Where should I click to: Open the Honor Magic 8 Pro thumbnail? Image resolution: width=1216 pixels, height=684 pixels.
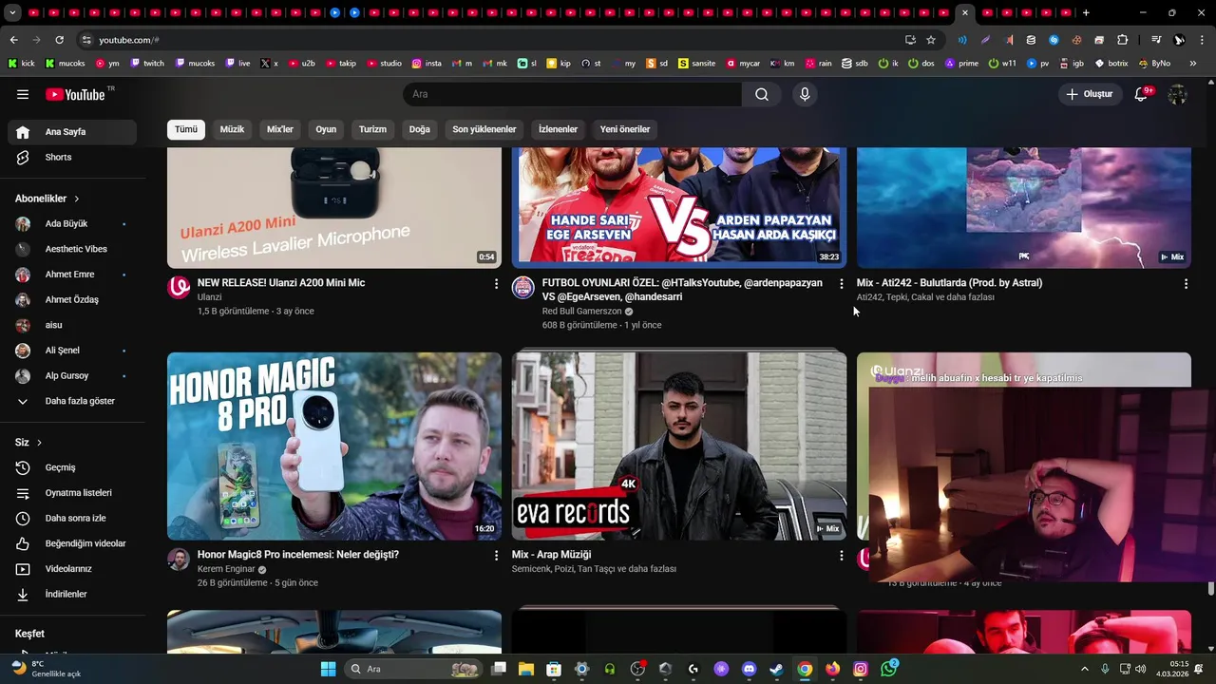334,446
